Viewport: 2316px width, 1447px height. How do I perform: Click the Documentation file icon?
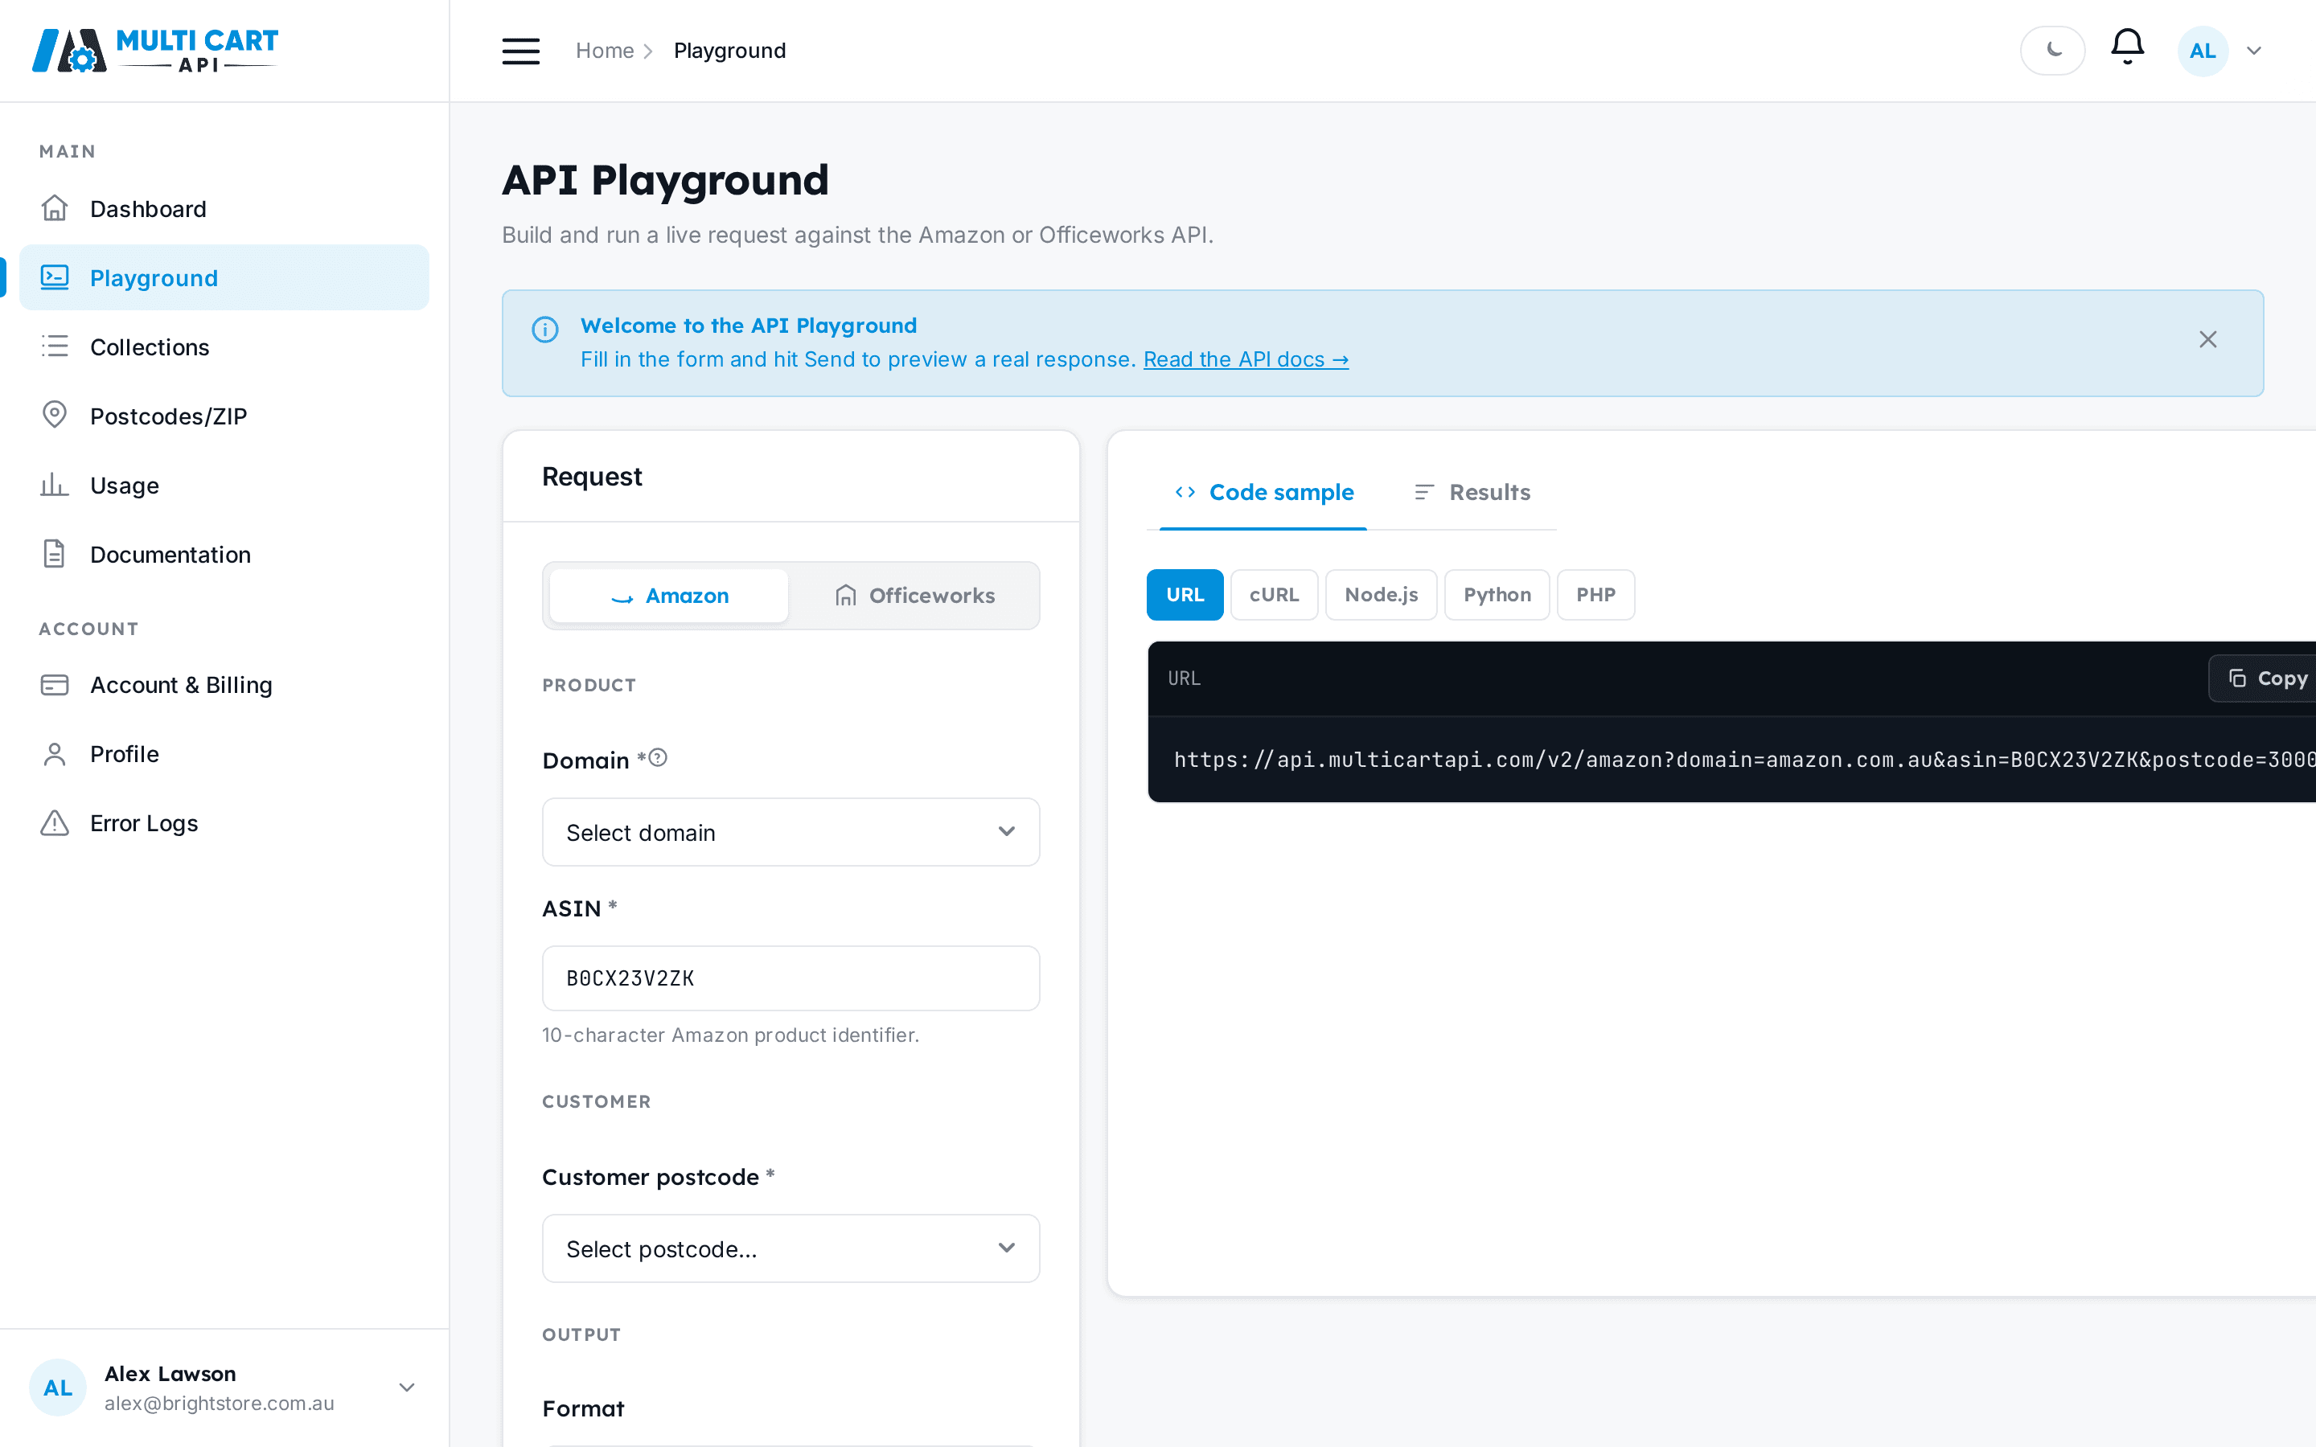(55, 554)
